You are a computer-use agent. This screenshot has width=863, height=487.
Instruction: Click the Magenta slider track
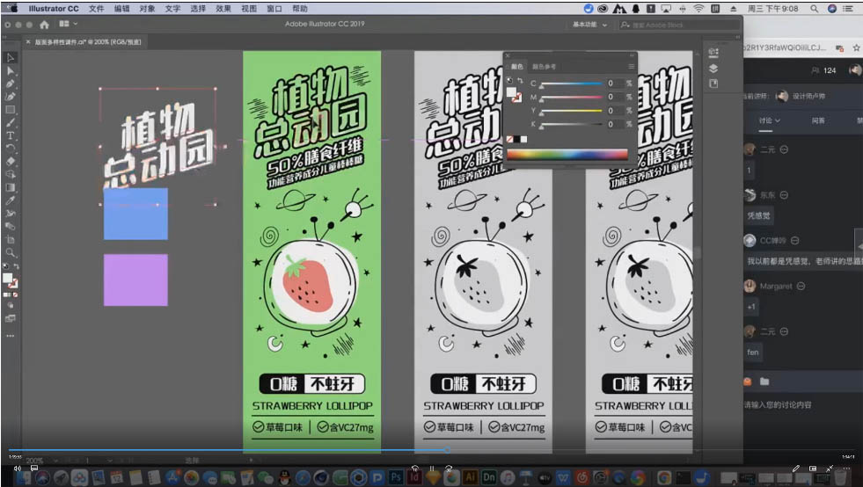click(571, 98)
